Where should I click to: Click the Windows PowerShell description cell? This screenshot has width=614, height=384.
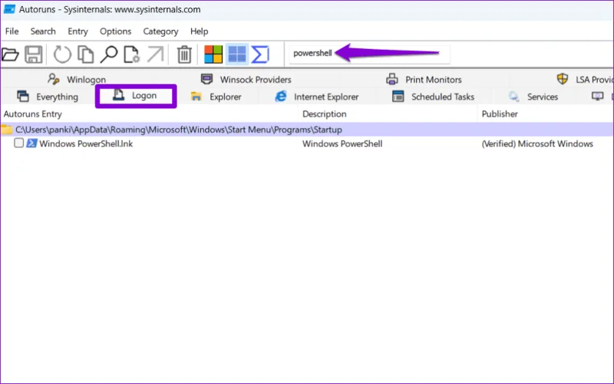pos(342,143)
